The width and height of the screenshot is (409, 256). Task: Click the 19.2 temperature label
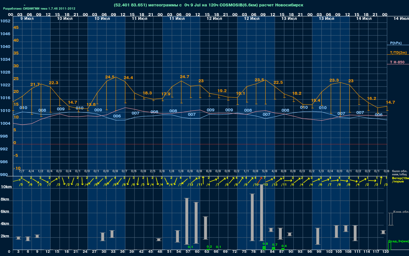(222, 91)
